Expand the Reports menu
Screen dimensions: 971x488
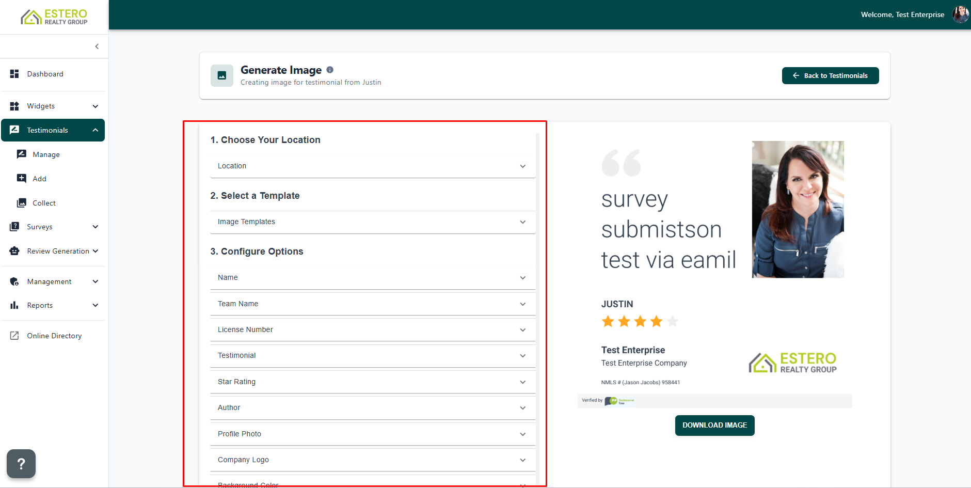[x=53, y=305]
